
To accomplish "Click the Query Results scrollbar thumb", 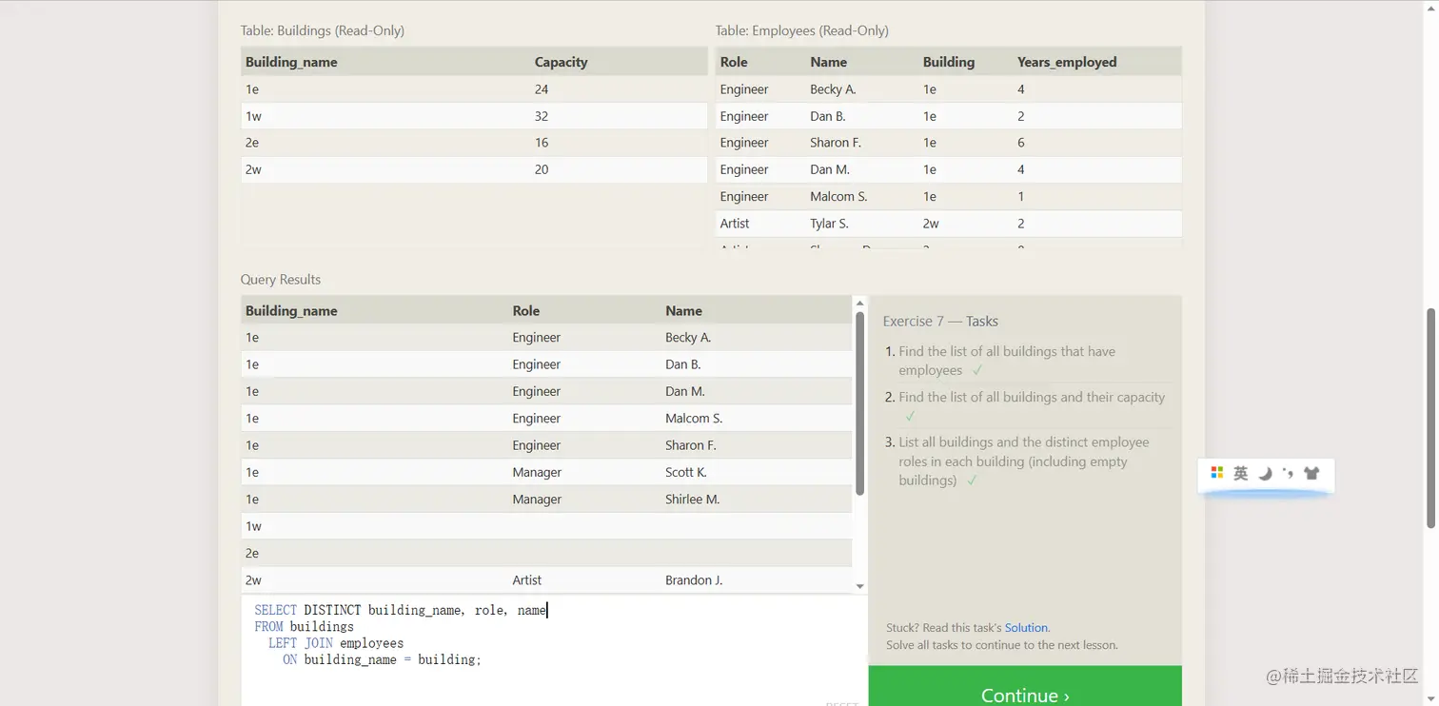I will (x=860, y=403).
